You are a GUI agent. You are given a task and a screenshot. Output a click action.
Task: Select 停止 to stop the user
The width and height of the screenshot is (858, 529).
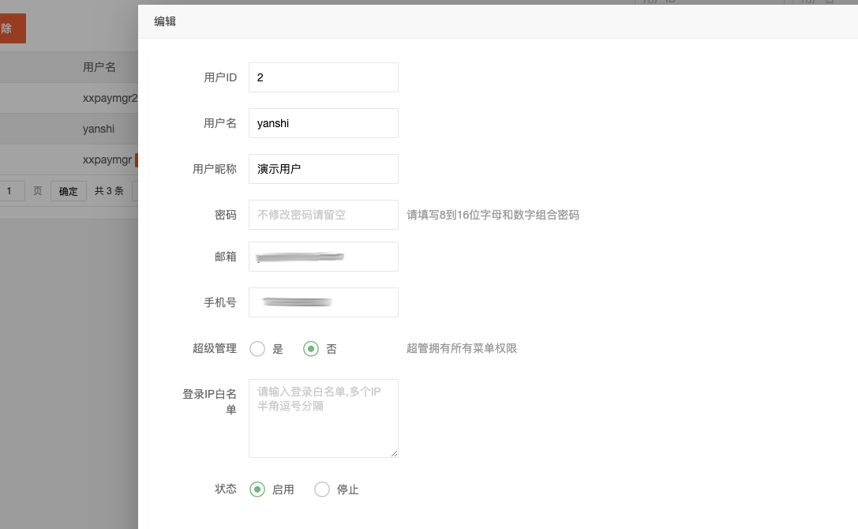[x=322, y=489]
